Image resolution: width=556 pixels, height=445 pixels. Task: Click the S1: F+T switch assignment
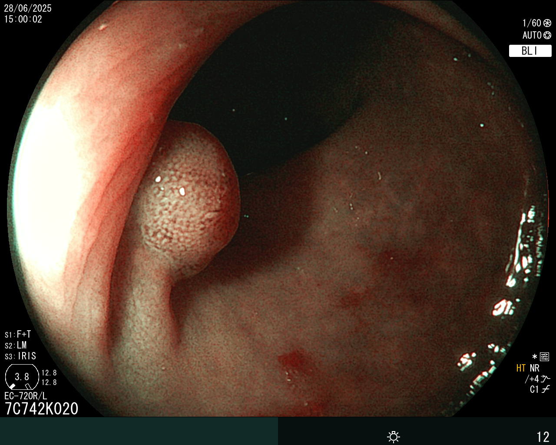(18, 334)
